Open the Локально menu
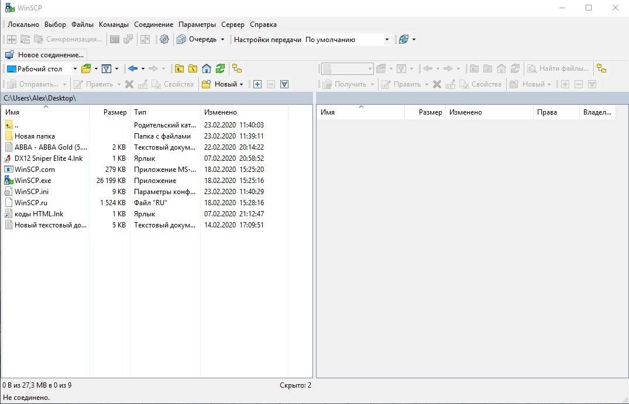 [23, 25]
